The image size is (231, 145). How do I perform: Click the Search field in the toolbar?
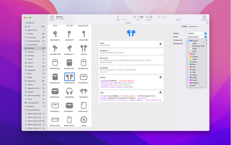pyautogui.click(x=179, y=17)
